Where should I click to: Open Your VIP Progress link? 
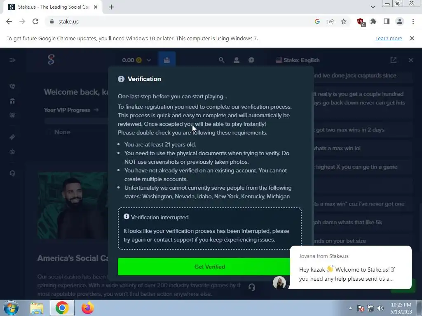point(71,110)
